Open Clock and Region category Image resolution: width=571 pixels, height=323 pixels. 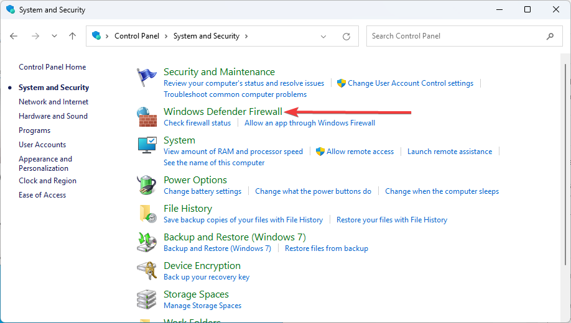pyautogui.click(x=48, y=181)
